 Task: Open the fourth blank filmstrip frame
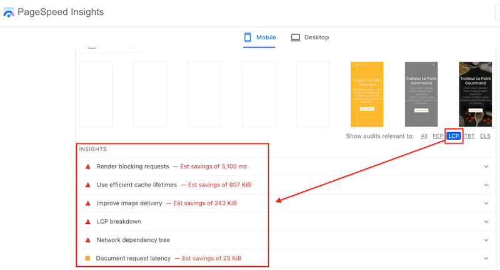pos(258,94)
